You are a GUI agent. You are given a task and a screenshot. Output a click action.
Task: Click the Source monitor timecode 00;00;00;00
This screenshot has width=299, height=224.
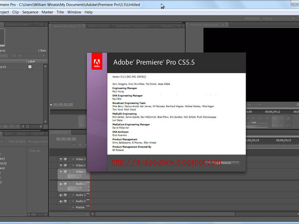pos(63,105)
